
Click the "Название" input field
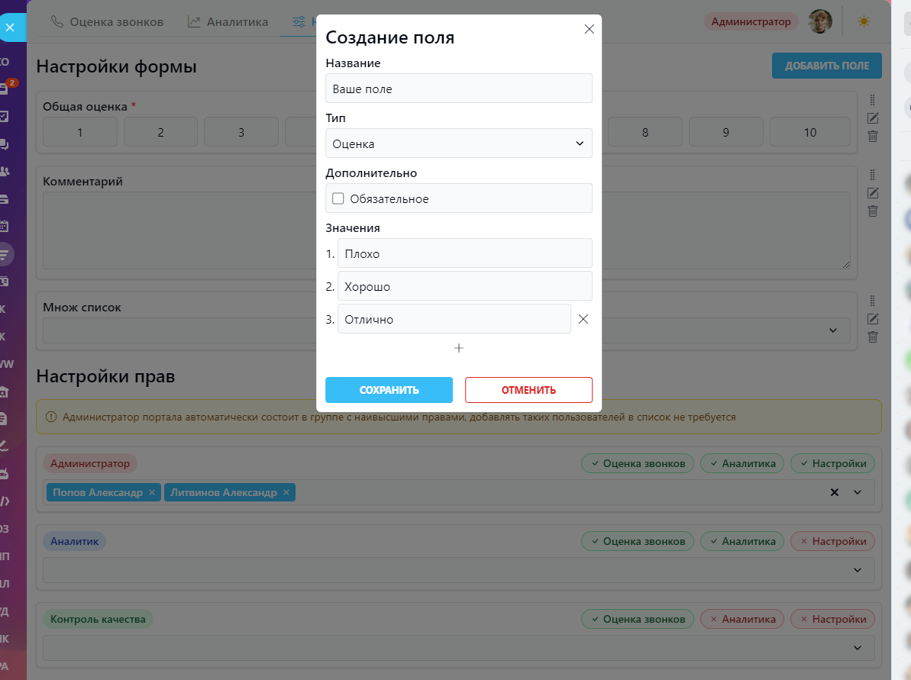pos(458,89)
